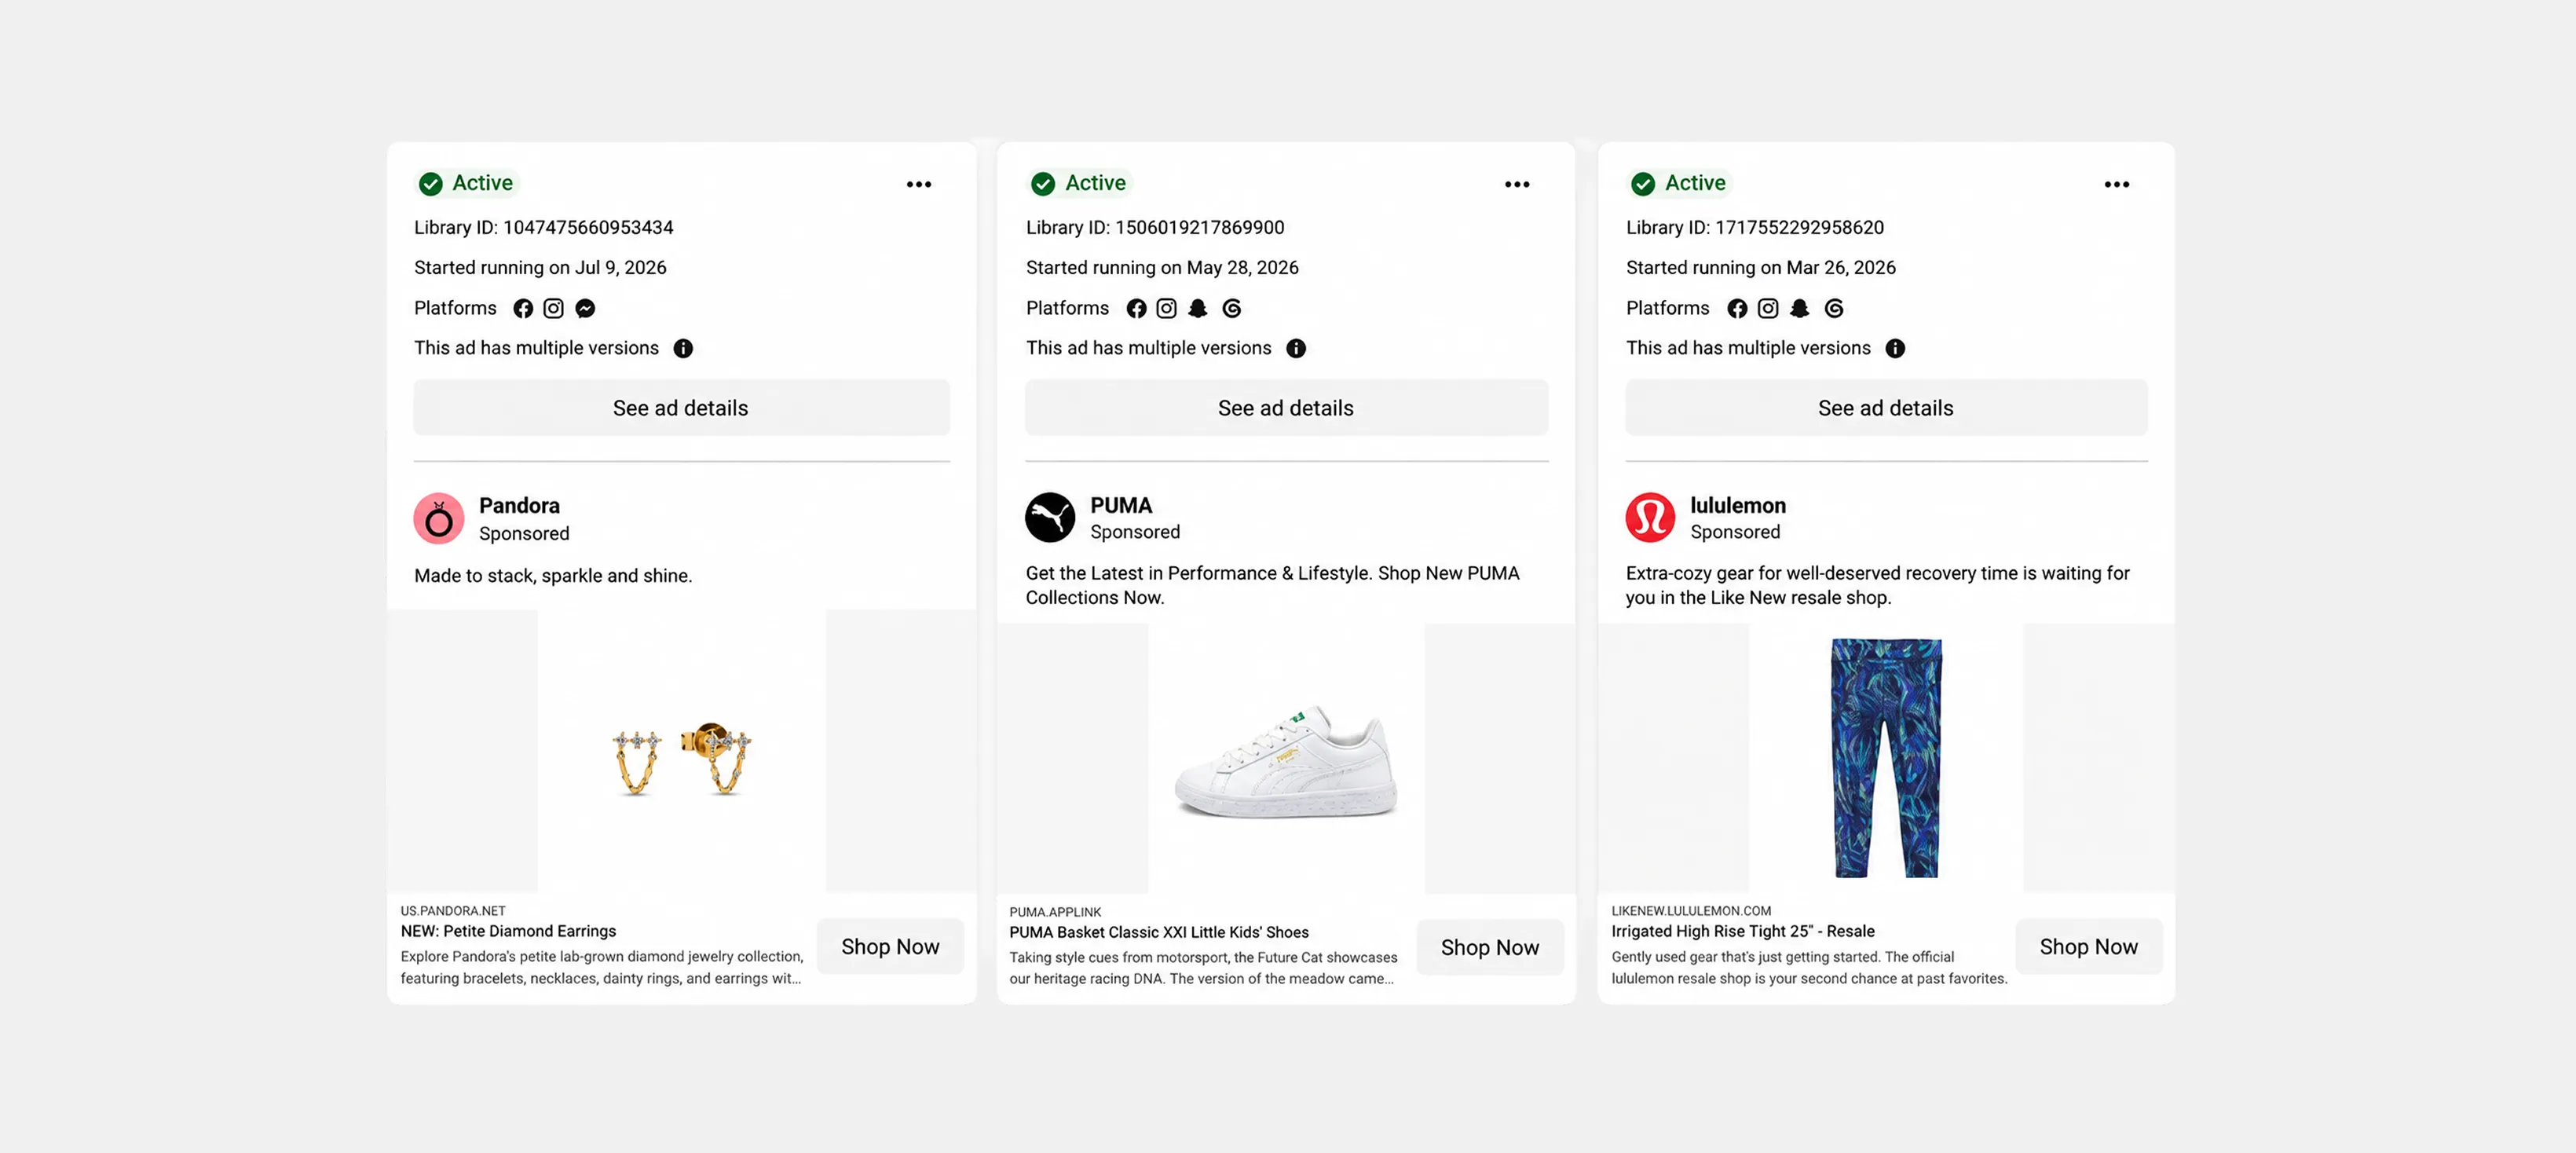Click Facebook platform icon on lululemon ad
2576x1153 pixels.
pyautogui.click(x=1737, y=308)
